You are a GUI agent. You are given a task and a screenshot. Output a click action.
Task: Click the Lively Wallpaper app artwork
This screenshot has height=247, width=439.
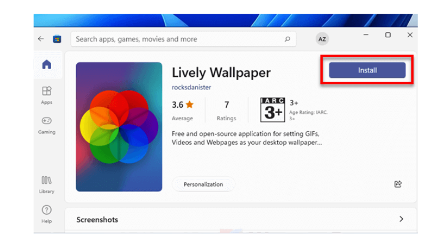(119, 127)
